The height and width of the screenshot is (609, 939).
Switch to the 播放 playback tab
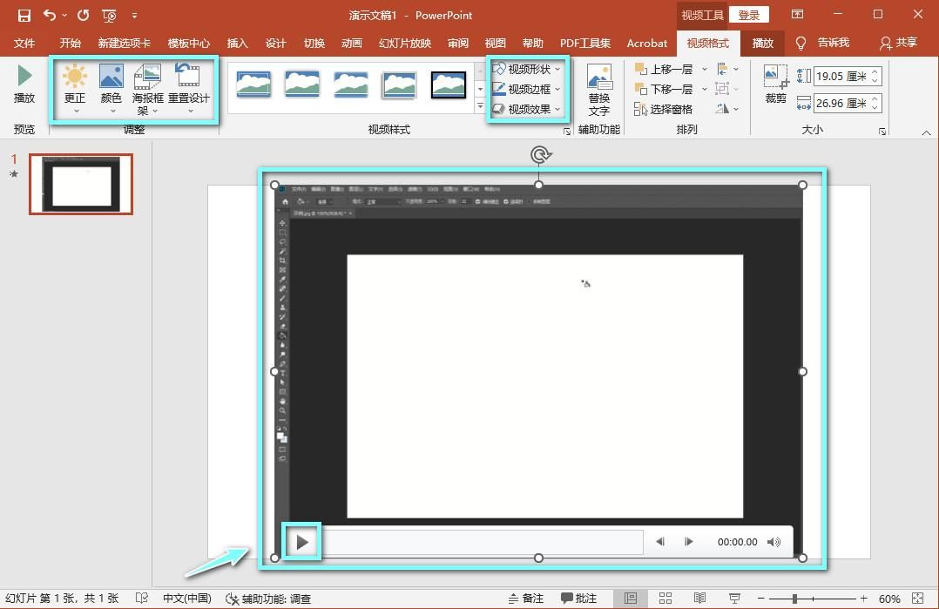[763, 43]
